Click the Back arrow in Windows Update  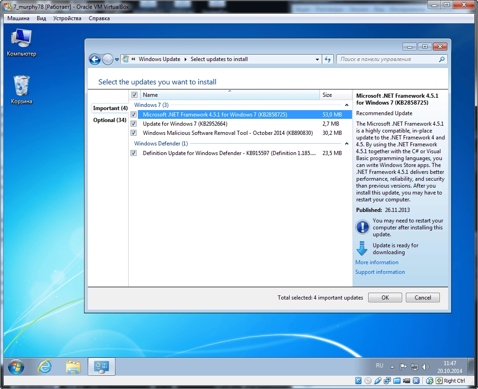tap(95, 59)
